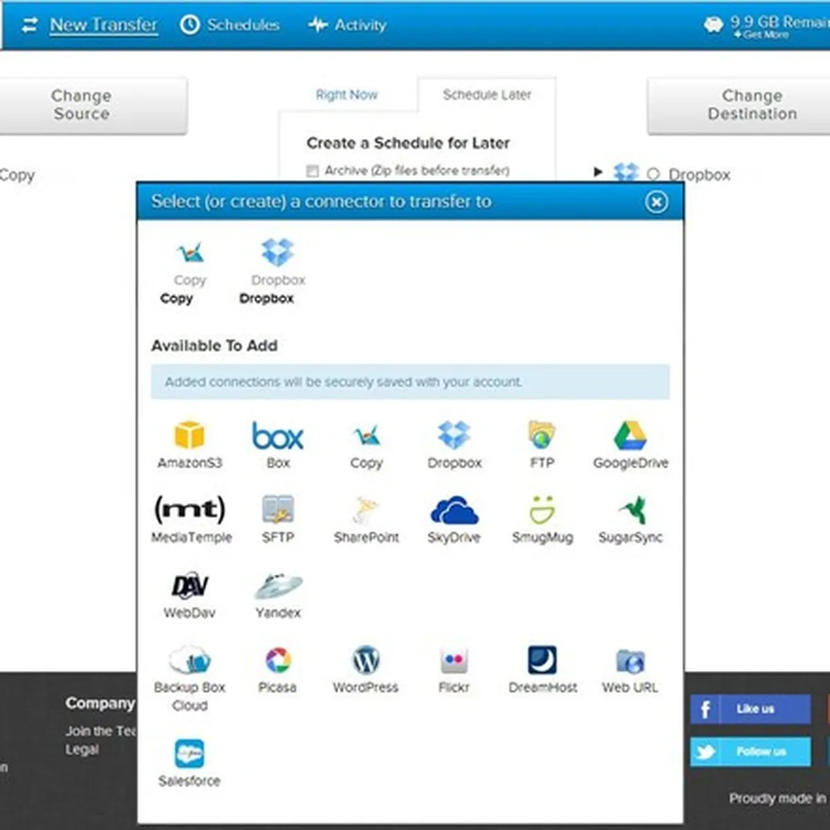Select the WordPress connector icon
The image size is (830, 830).
(366, 661)
